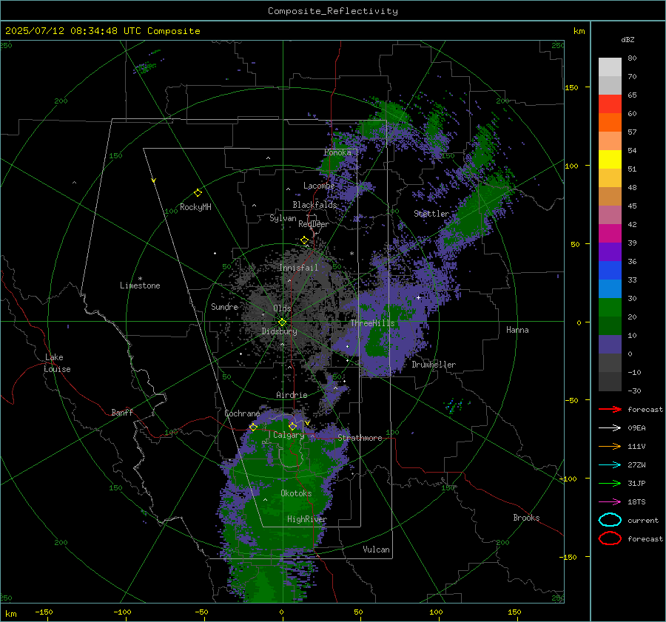Viewport: 666px width, 622px height.
Task: Select the slate purple 0-10 dBZ band
Action: click(x=610, y=345)
